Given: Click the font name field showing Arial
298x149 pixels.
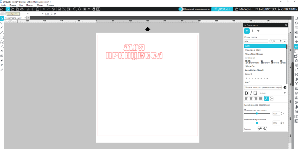Looking at the screenshot, I should (x=256, y=41).
